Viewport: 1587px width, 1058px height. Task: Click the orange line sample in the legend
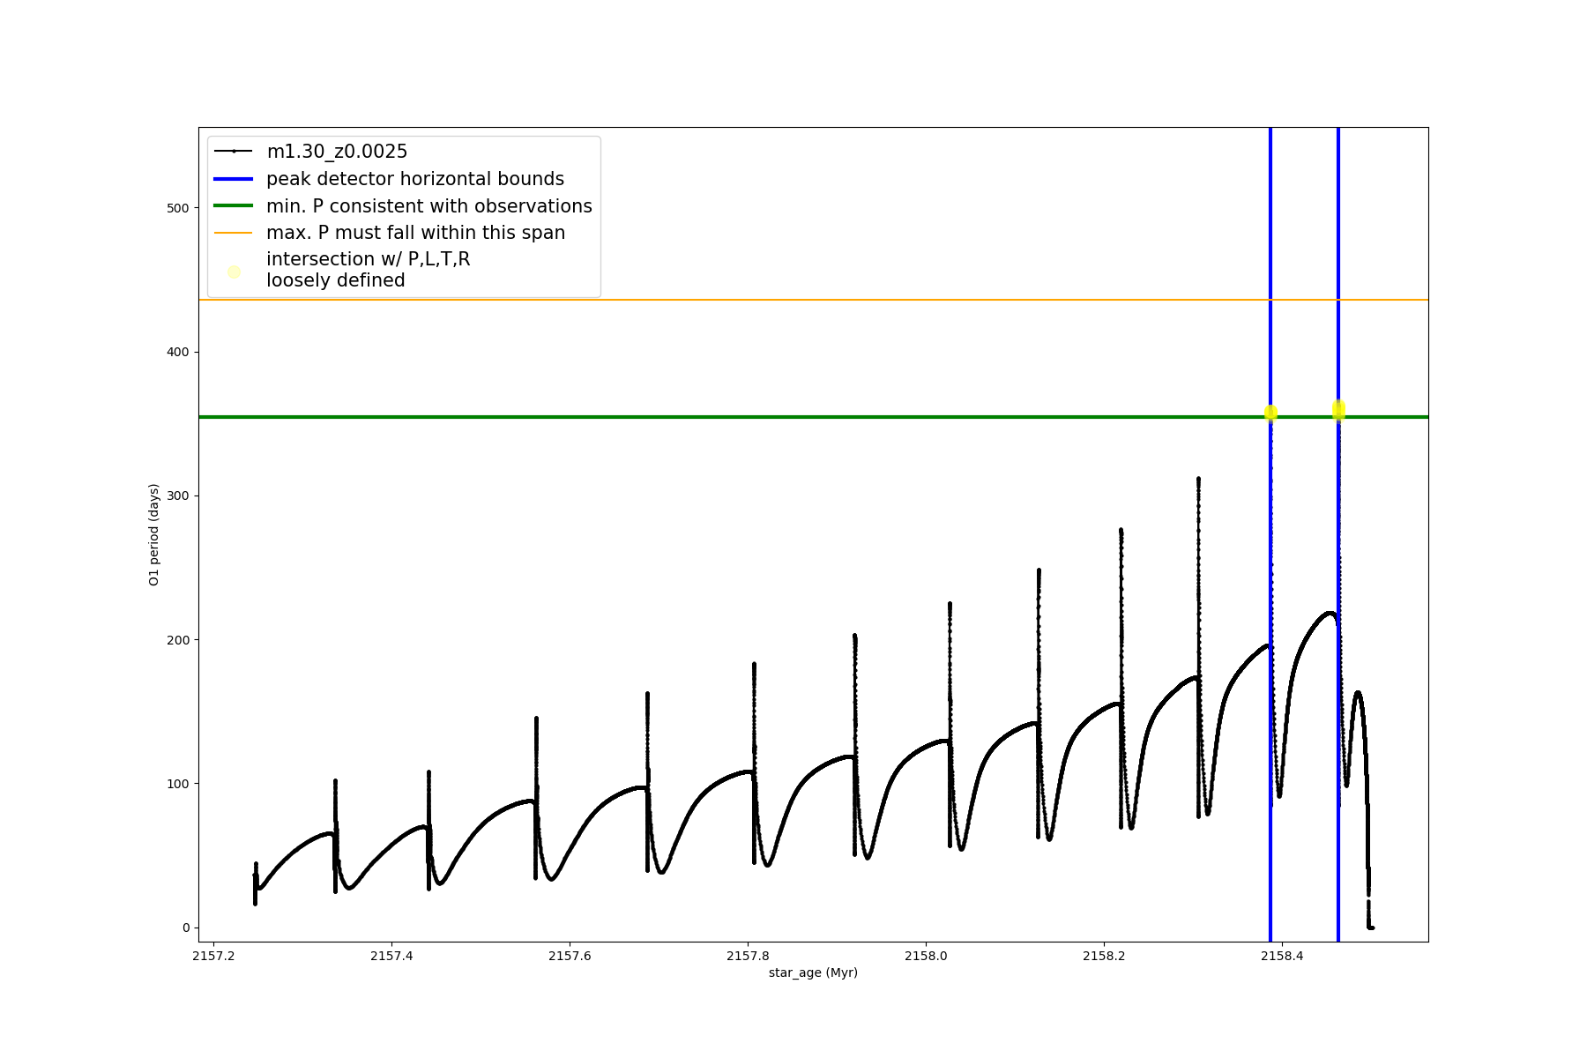pyautogui.click(x=234, y=233)
